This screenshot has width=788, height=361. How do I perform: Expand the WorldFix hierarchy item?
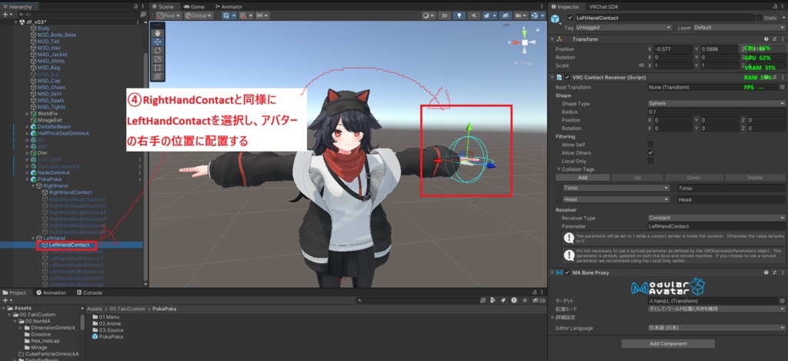coord(28,114)
